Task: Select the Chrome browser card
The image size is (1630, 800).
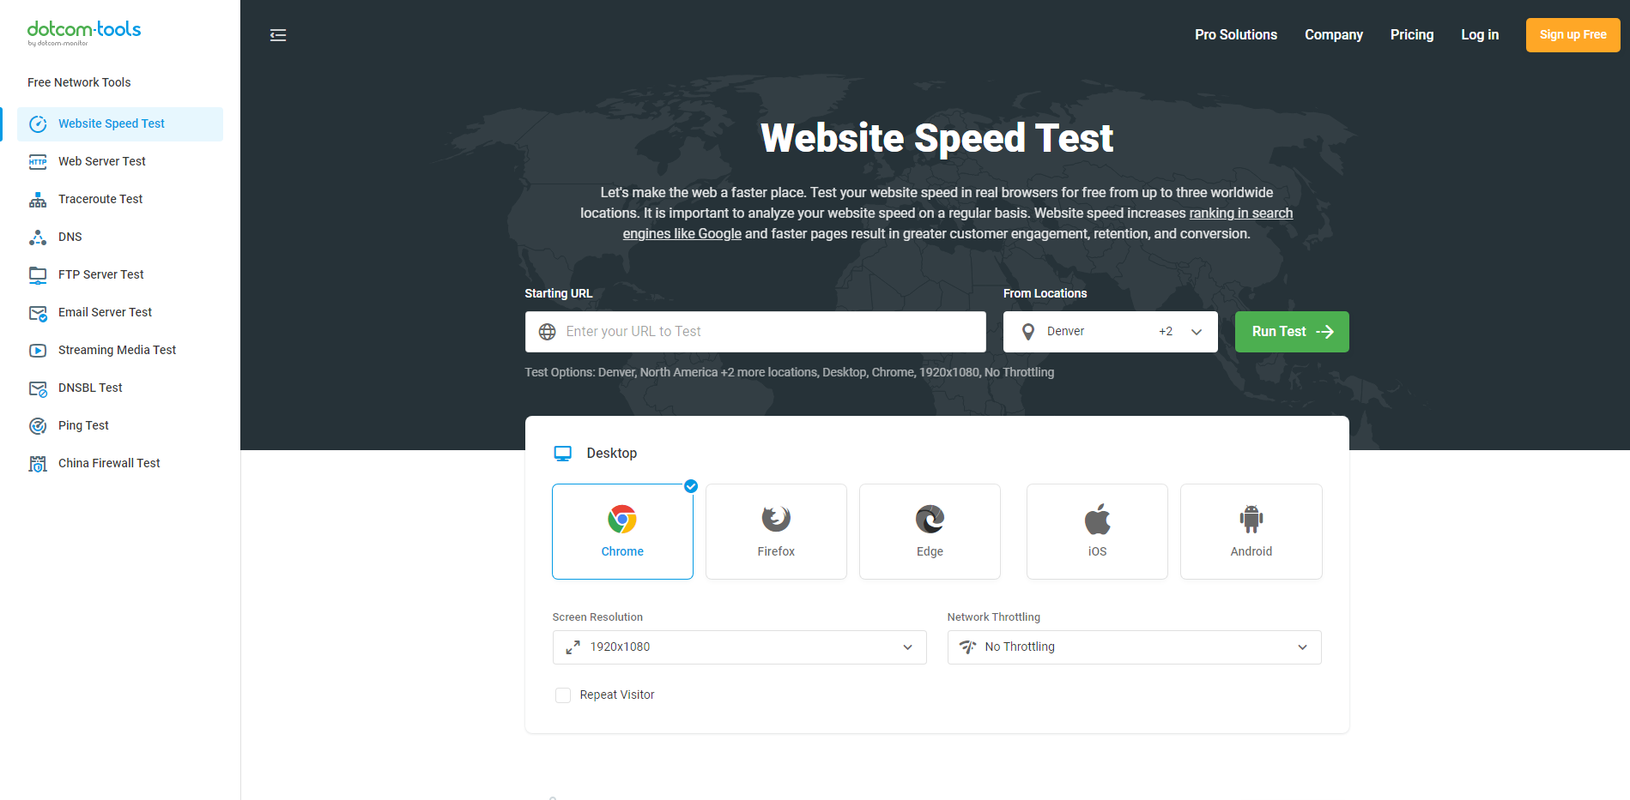Action: pos(622,532)
